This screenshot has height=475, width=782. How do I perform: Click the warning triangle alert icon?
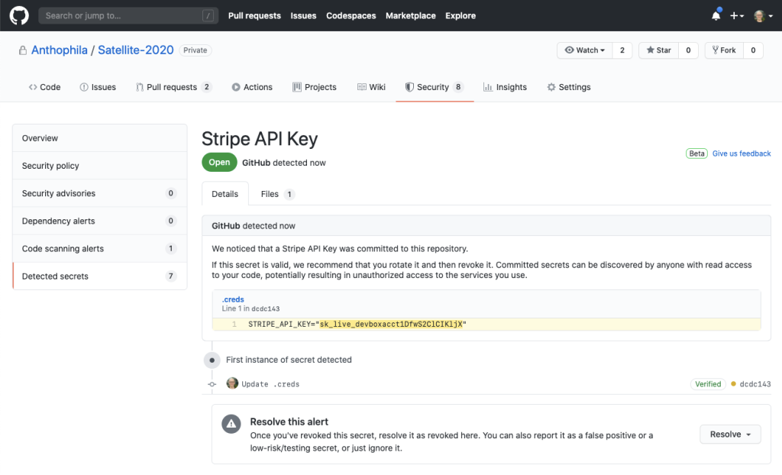click(231, 424)
